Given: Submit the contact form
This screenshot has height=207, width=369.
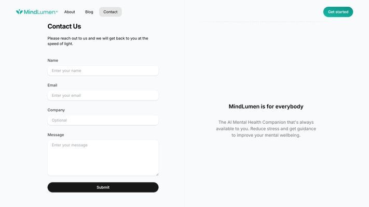Looking at the screenshot, I should tap(103, 187).
